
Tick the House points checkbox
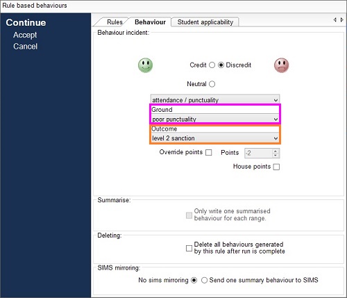276,167
